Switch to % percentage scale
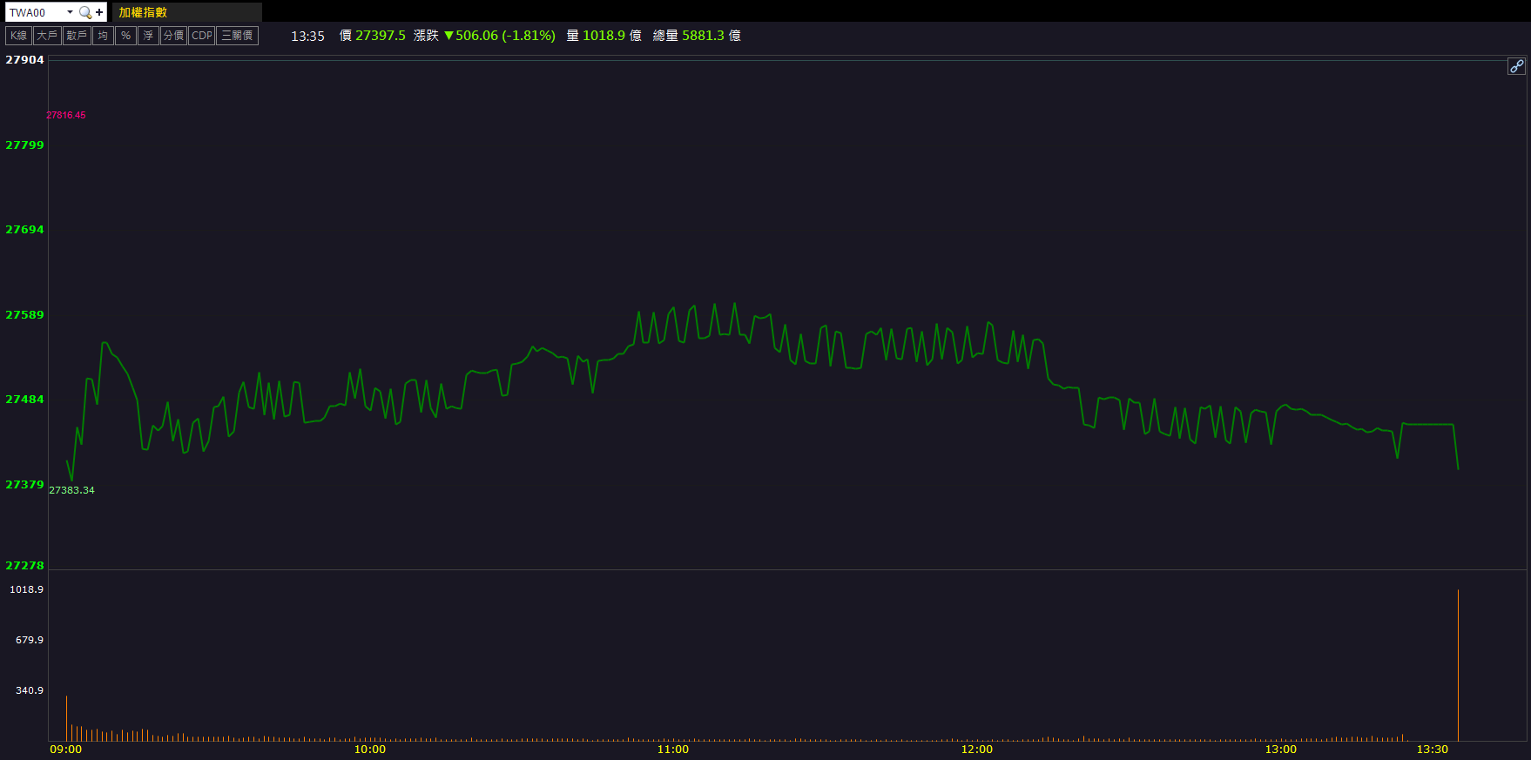Viewport: 1531px width, 760px height. click(x=125, y=36)
